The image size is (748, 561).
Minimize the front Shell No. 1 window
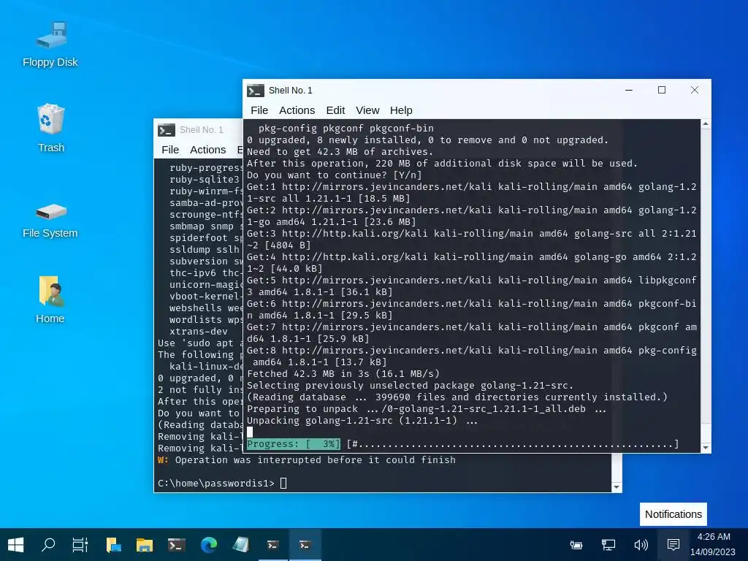(x=629, y=90)
